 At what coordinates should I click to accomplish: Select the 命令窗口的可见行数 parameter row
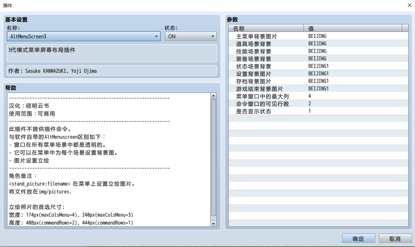(318, 103)
